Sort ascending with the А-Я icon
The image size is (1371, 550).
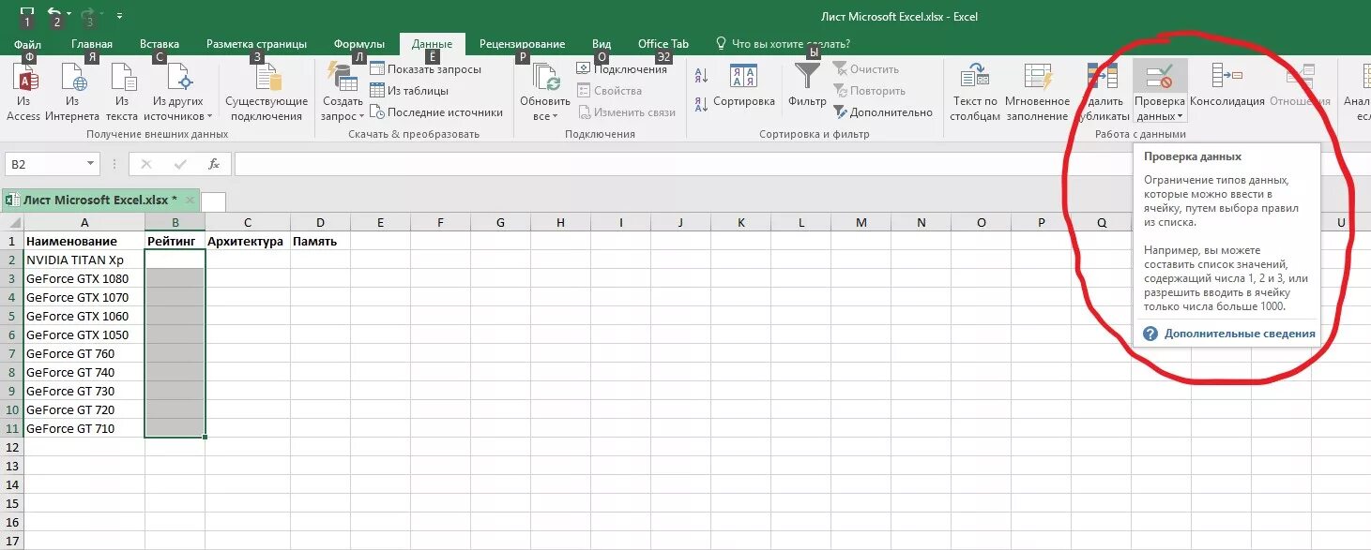click(701, 76)
